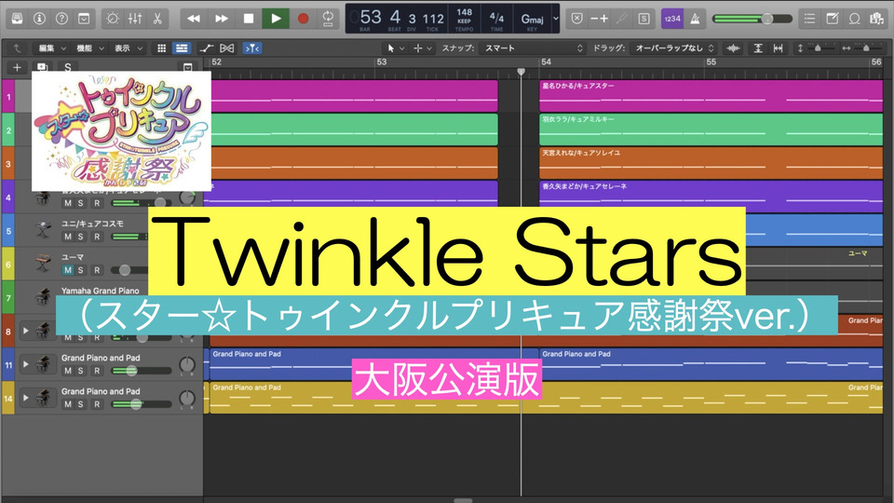Click the back-up hierarchy arrow icon
The width and height of the screenshot is (894, 503).
point(17,48)
